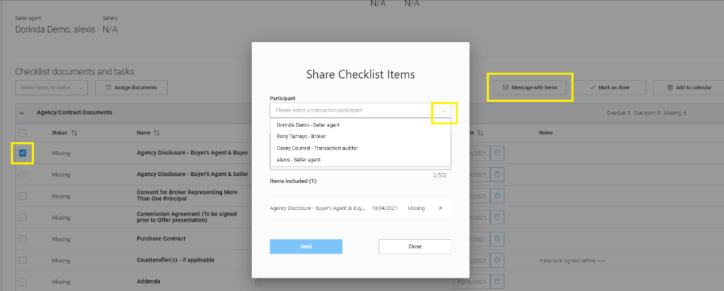Open the Select items by status dropdown

click(x=51, y=87)
